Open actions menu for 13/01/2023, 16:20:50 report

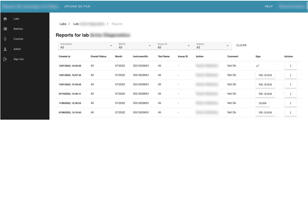tap(290, 66)
